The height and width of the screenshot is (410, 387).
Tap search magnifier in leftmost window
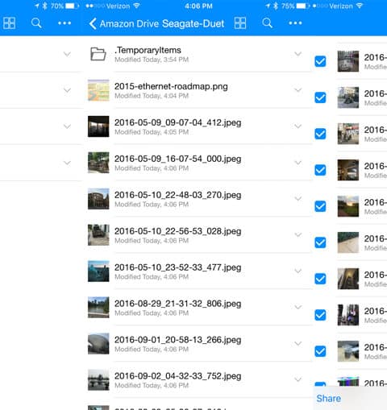tap(36, 23)
